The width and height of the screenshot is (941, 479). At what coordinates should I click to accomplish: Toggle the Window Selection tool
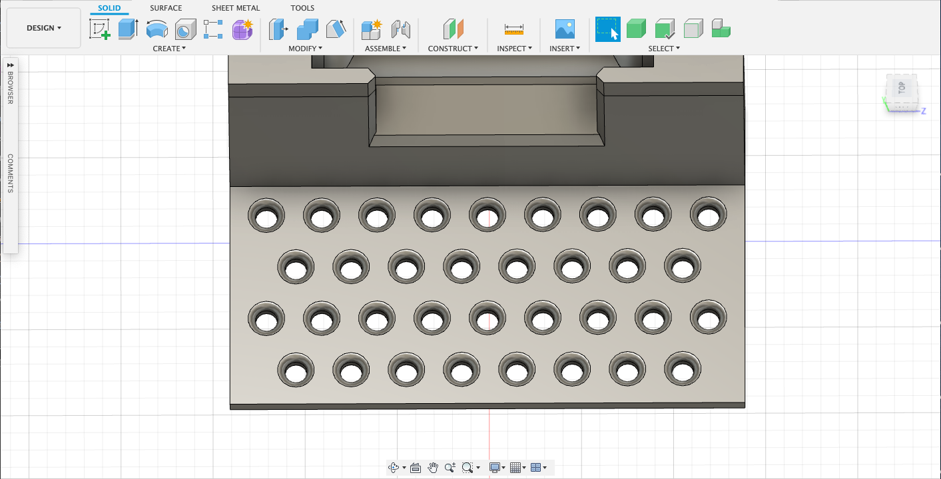[x=607, y=29]
